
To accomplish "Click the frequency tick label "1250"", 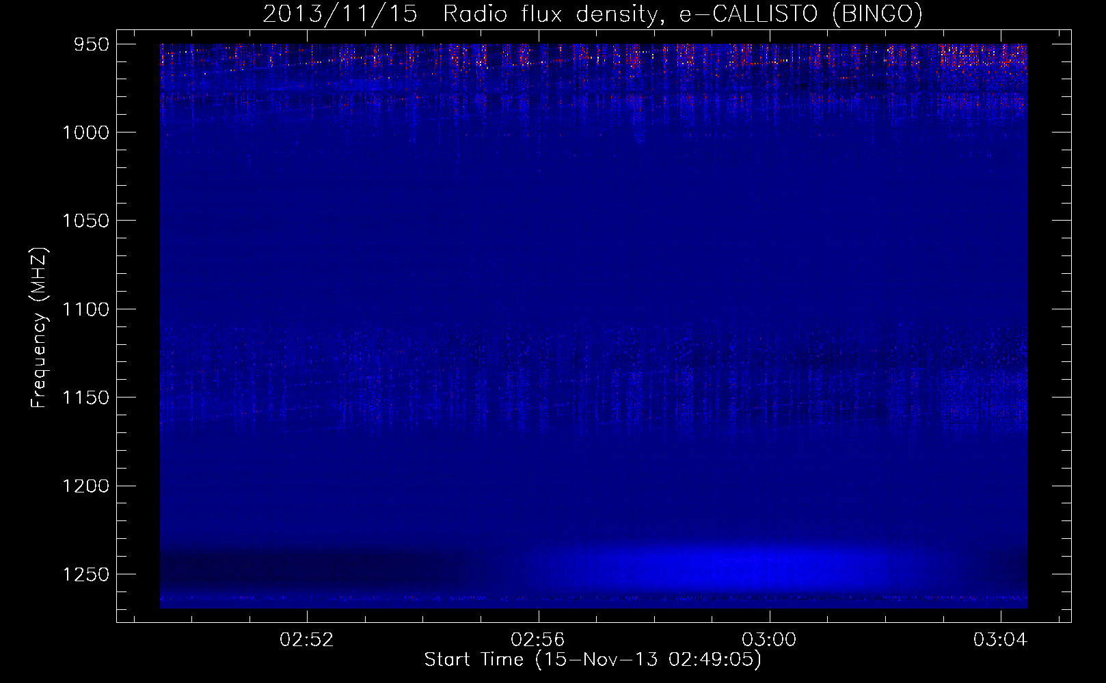I will point(85,574).
